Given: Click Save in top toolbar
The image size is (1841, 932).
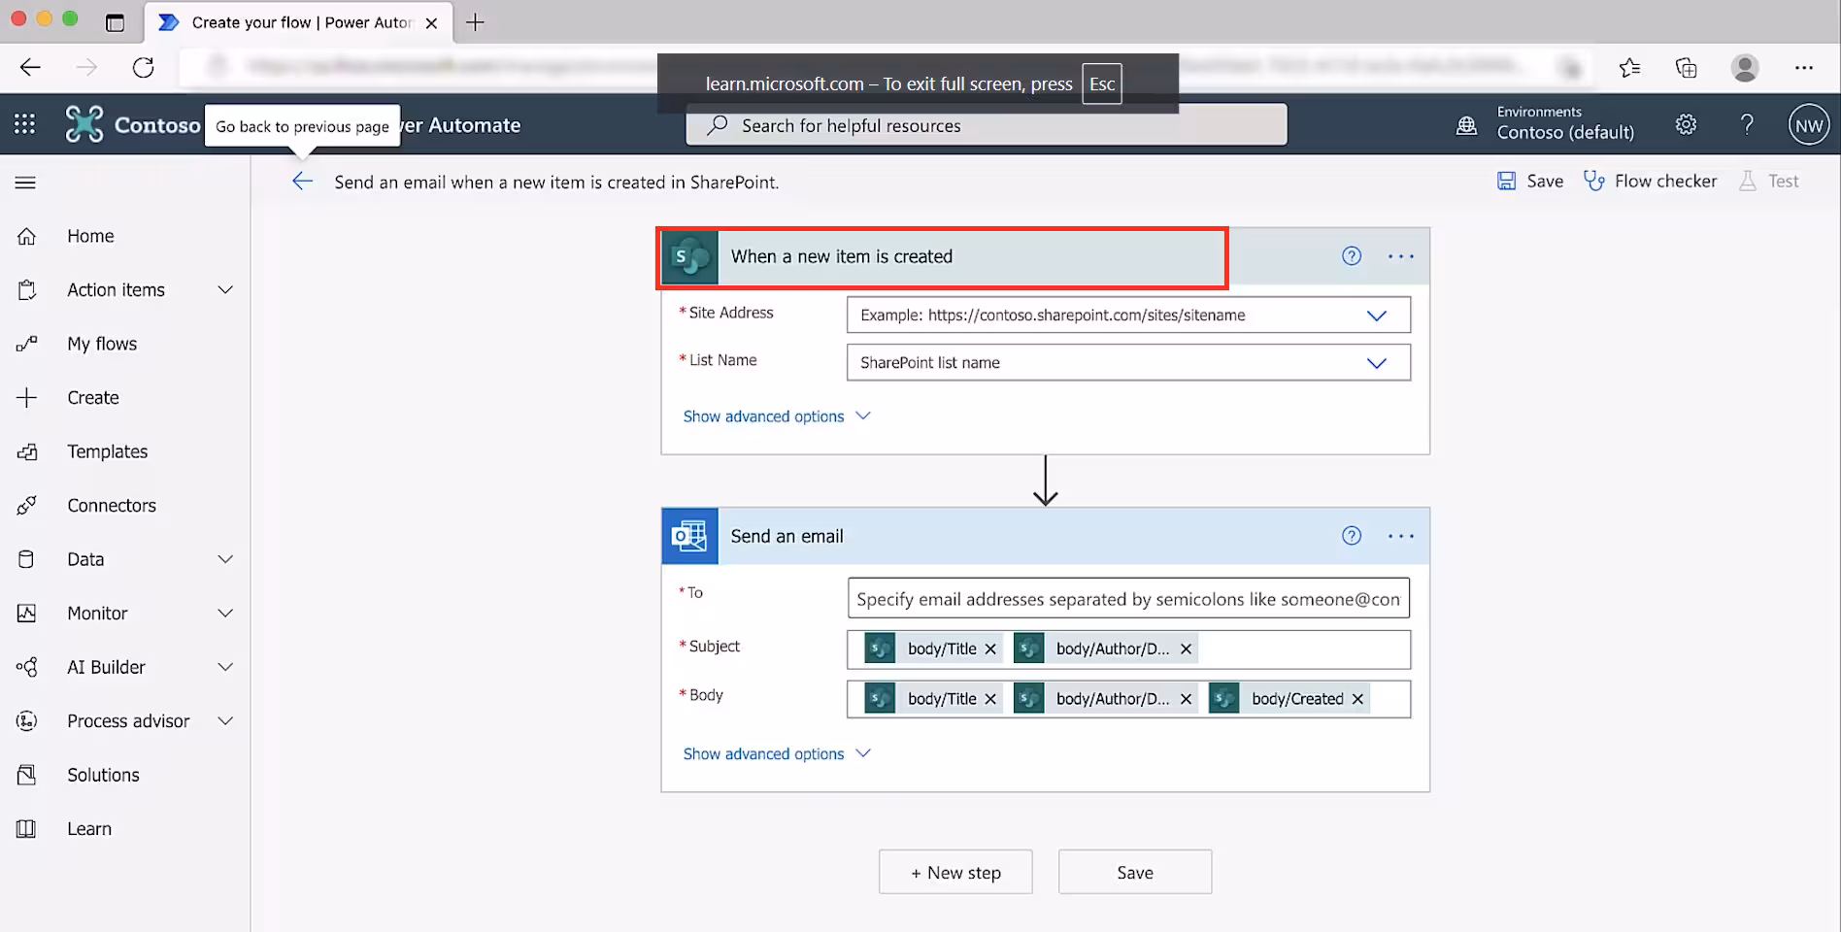Looking at the screenshot, I should [1530, 181].
